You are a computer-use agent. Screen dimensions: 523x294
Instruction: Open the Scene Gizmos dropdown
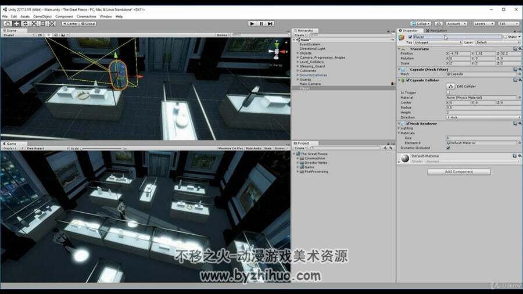point(223,35)
